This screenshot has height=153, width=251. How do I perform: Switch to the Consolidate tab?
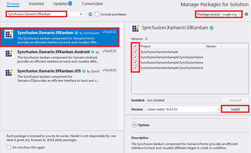coord(92,4)
